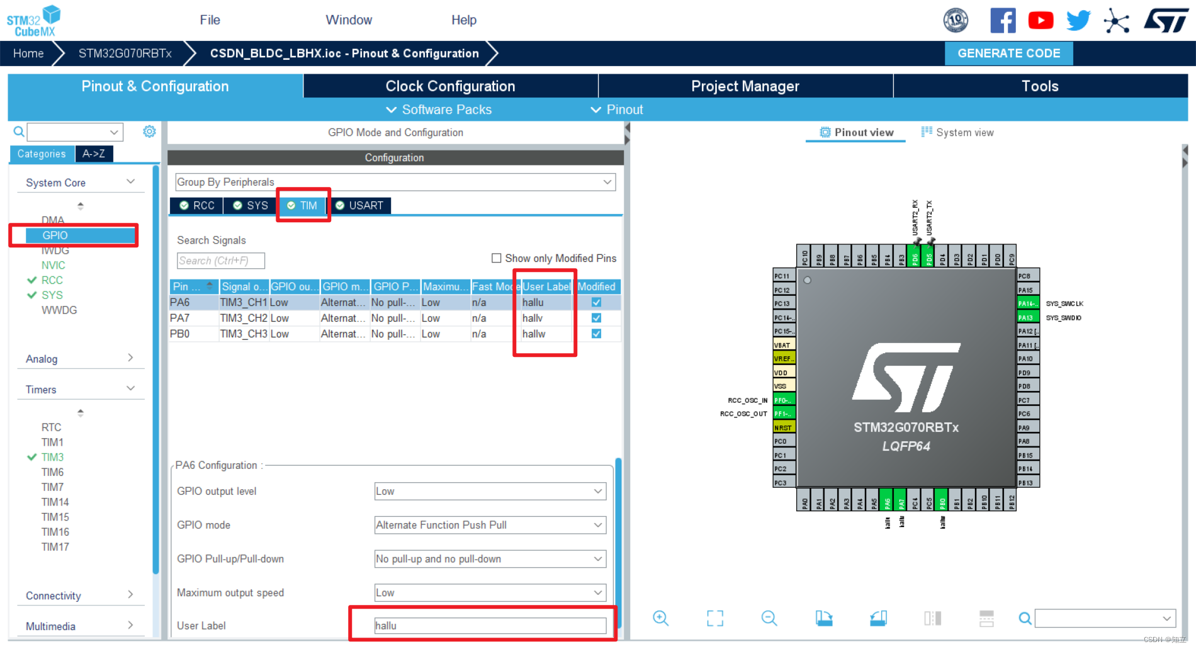This screenshot has height=649, width=1196.
Task: Open Group By Peripherals dropdown
Action: (395, 182)
